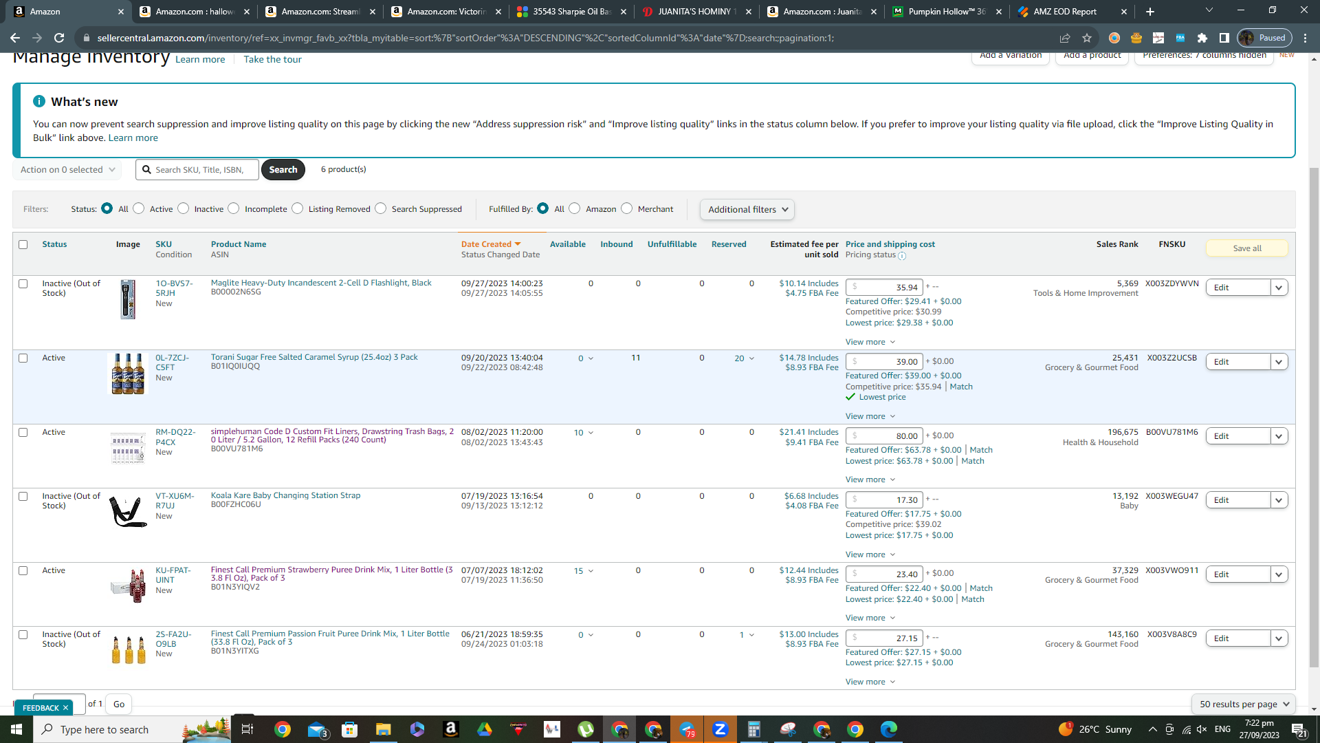Viewport: 1320px width, 743px height.
Task: Expand View more for Strawberry Puree Mix
Action: 870,618
